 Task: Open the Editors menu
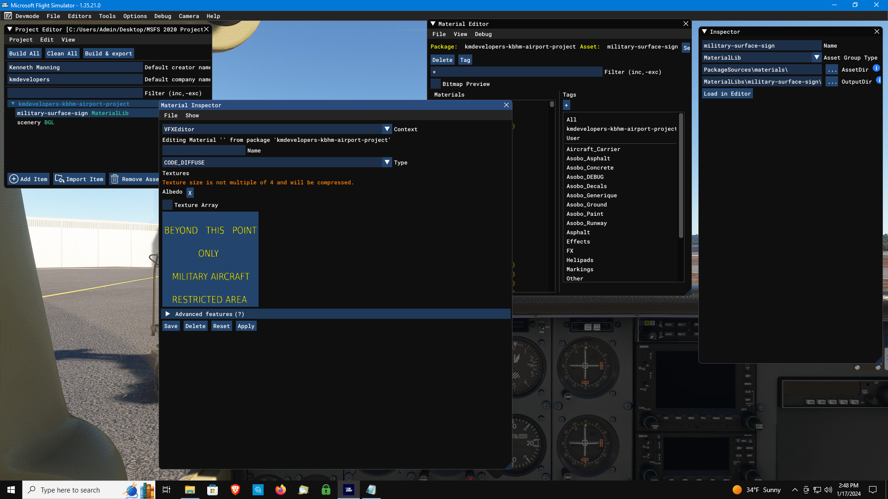coord(80,16)
